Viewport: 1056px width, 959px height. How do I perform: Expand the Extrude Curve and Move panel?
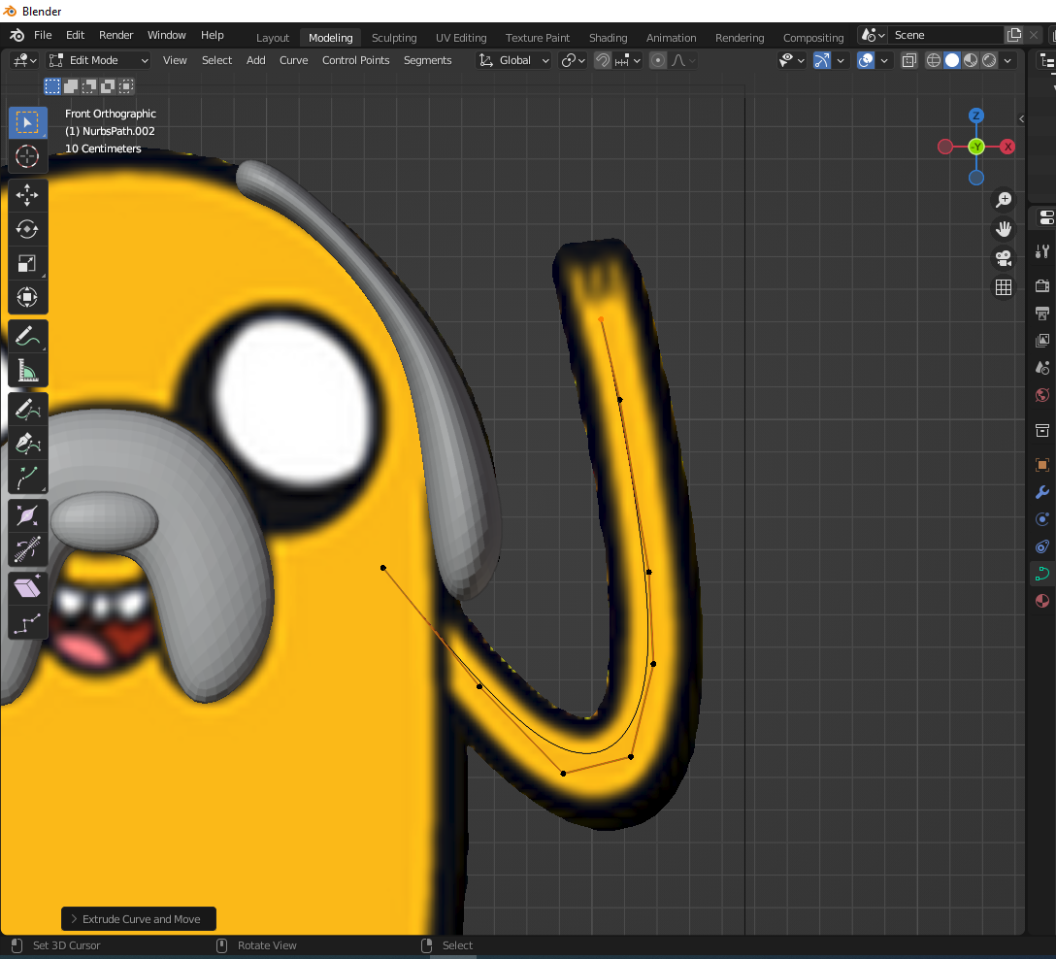tap(139, 919)
